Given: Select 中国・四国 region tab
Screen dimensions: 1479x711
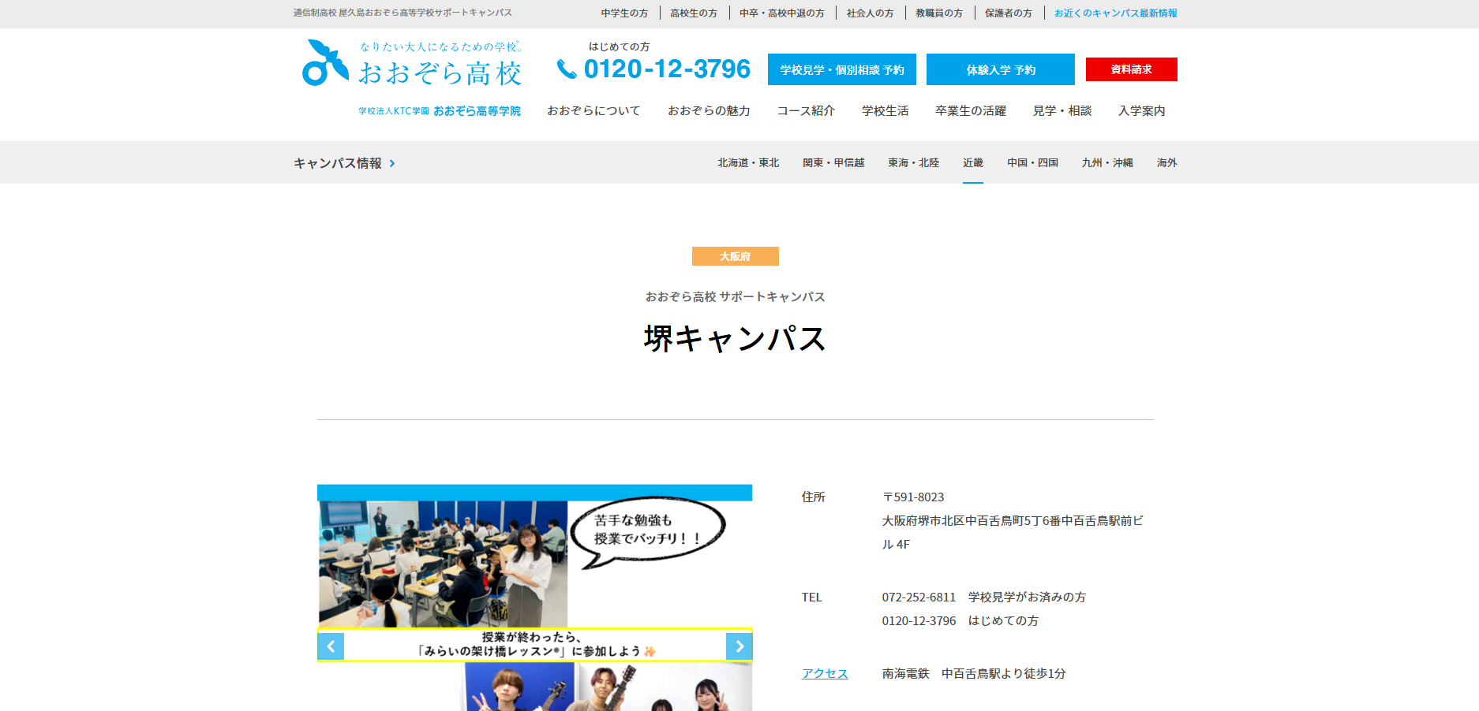Looking at the screenshot, I should pyautogui.click(x=1032, y=163).
